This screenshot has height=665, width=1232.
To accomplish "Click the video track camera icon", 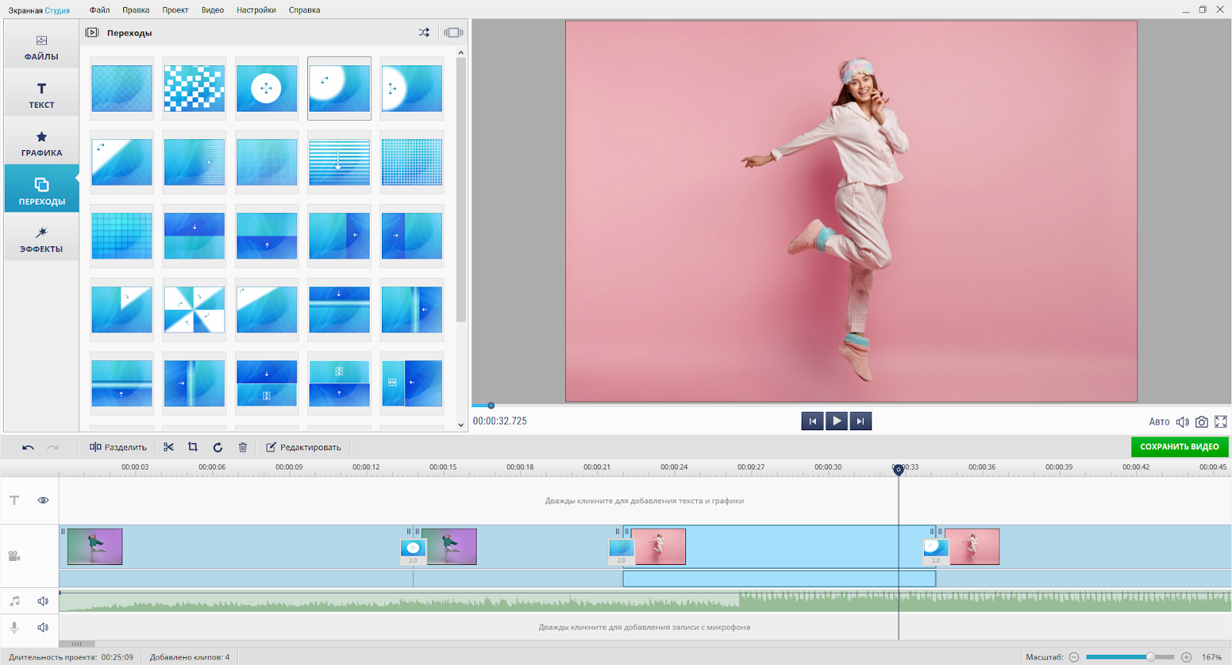I will tap(14, 556).
